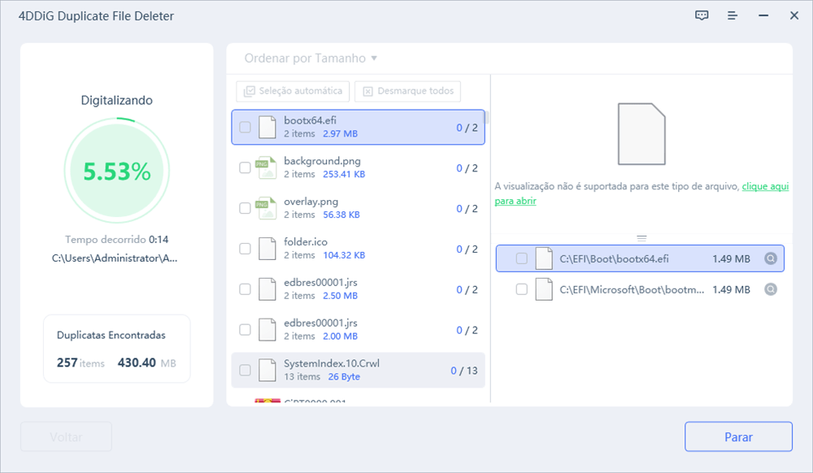Image resolution: width=813 pixels, height=473 pixels.
Task: Click file icon of C:\EFI\Microsoft\Boot row
Action: pos(543,289)
